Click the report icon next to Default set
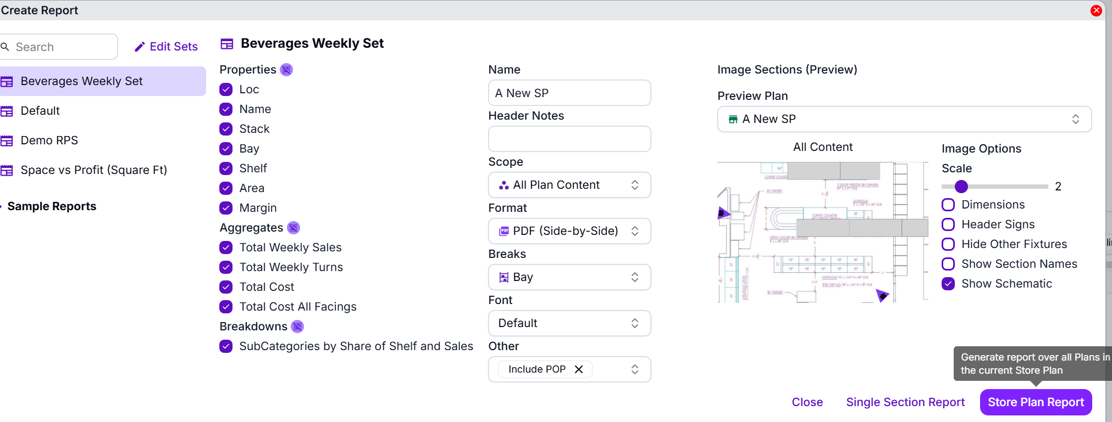Viewport: 1112px width, 422px height. [x=7, y=111]
